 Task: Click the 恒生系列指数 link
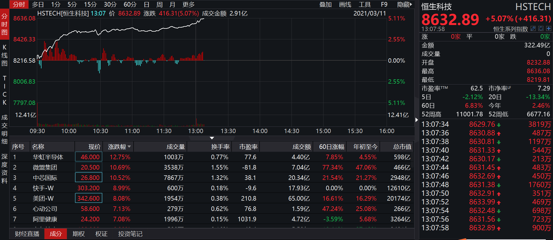click(x=510, y=29)
